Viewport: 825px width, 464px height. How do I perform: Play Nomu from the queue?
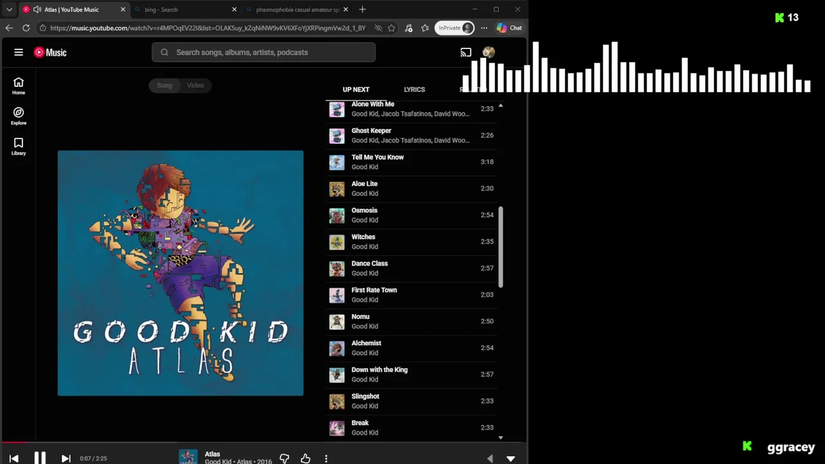point(411,321)
